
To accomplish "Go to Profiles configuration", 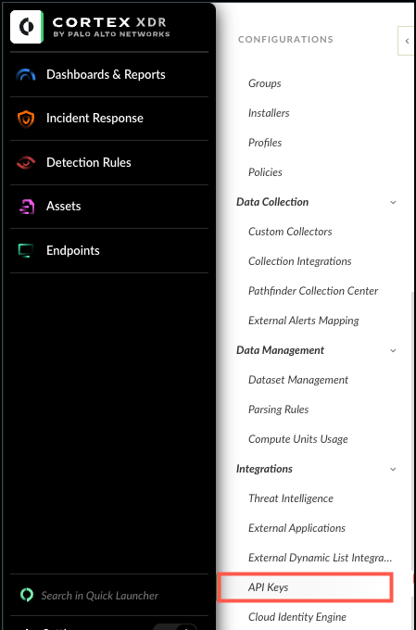I will [265, 143].
